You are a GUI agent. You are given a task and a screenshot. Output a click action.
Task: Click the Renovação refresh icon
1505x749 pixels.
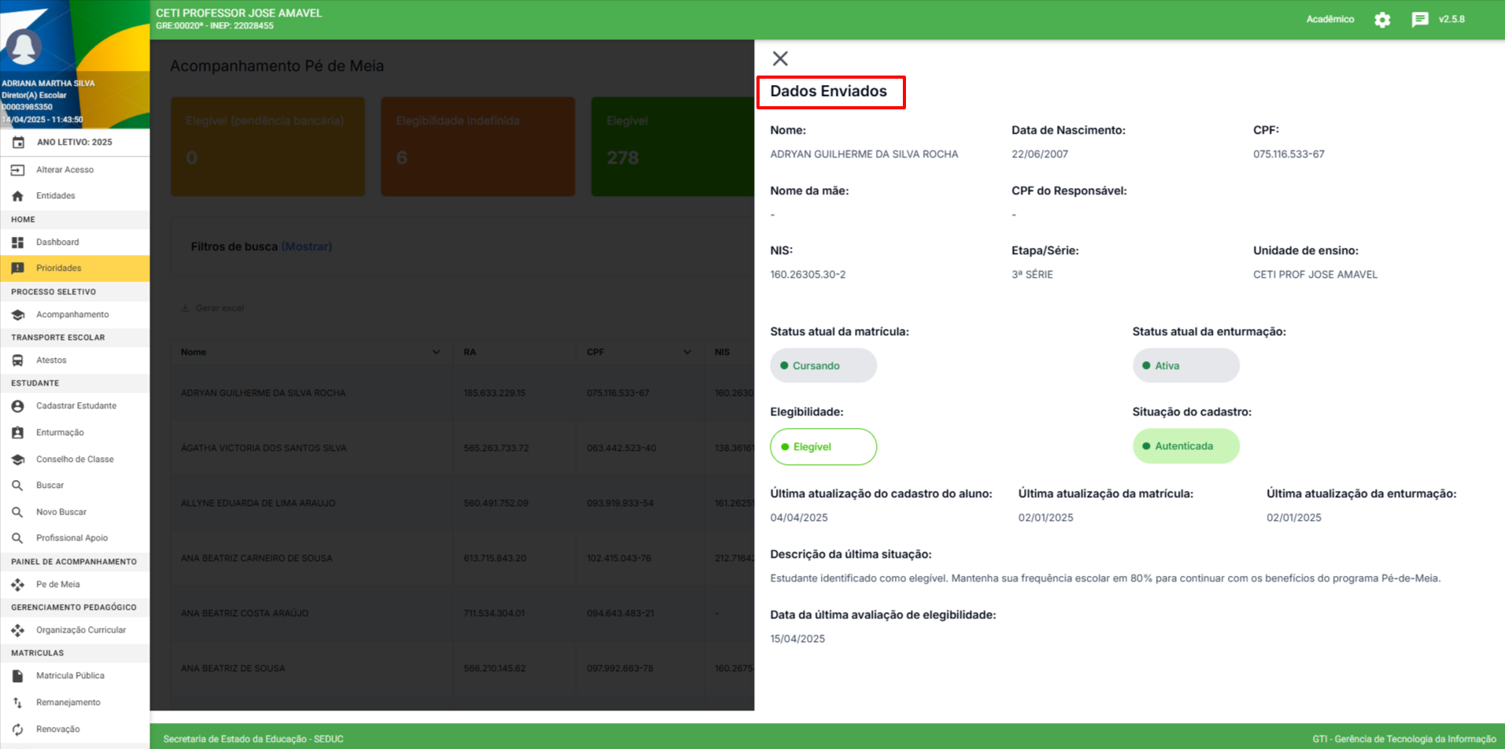pyautogui.click(x=17, y=729)
